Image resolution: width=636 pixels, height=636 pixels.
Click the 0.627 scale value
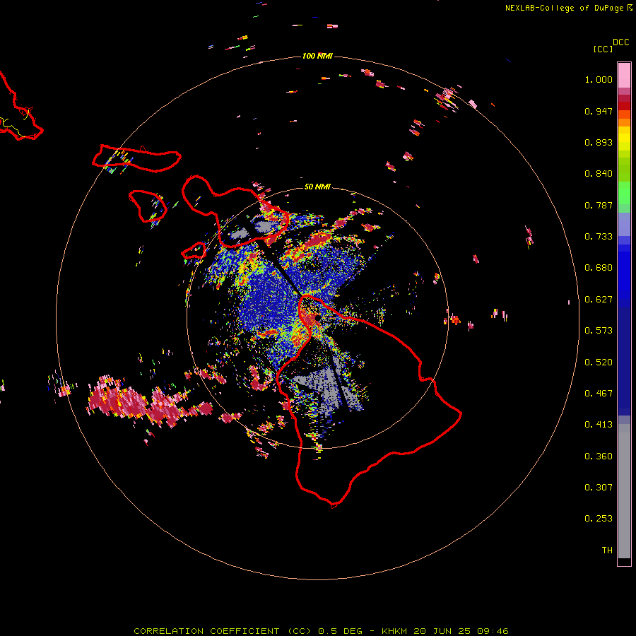click(599, 300)
